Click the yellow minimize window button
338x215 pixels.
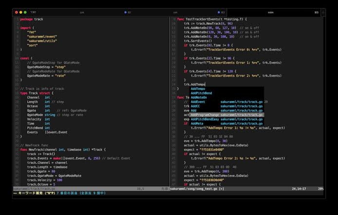pyautogui.click(x=21, y=12)
